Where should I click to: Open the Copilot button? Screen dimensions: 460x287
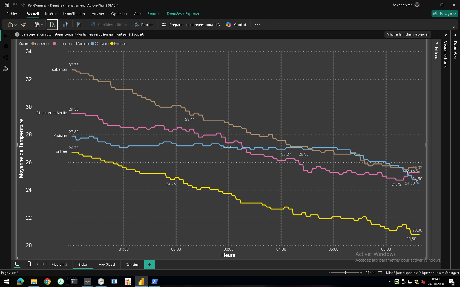point(236,25)
